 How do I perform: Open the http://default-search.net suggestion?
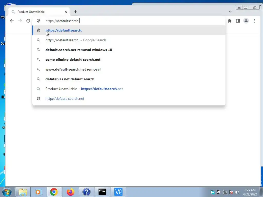click(x=129, y=98)
